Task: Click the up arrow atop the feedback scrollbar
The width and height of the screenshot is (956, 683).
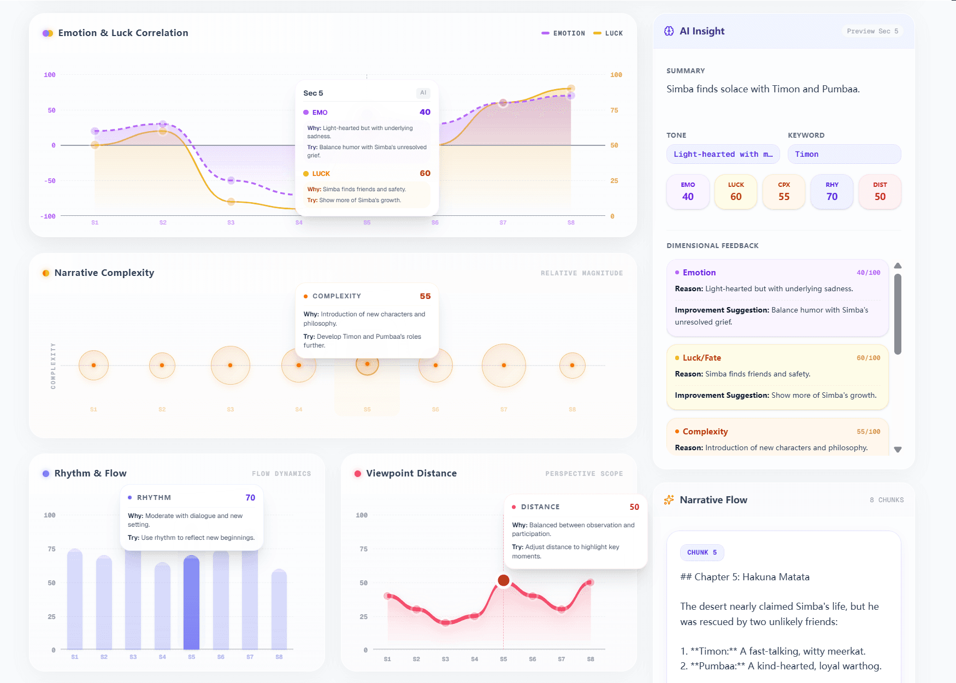Action: [898, 266]
